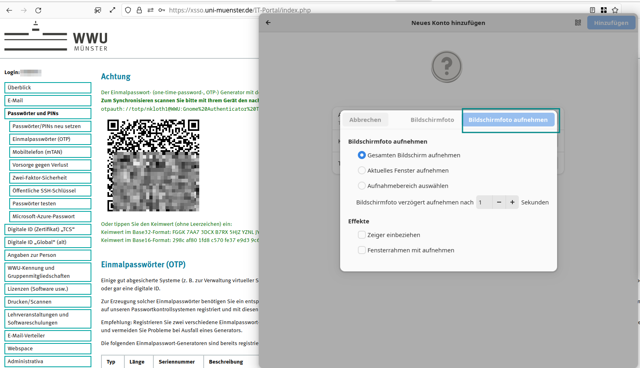Bookmark page with the star icon
This screenshot has height=368, width=640.
pyautogui.click(x=615, y=10)
